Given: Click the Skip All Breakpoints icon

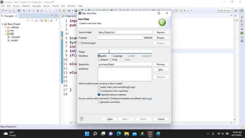Looking at the screenshot, I should 24,11.
